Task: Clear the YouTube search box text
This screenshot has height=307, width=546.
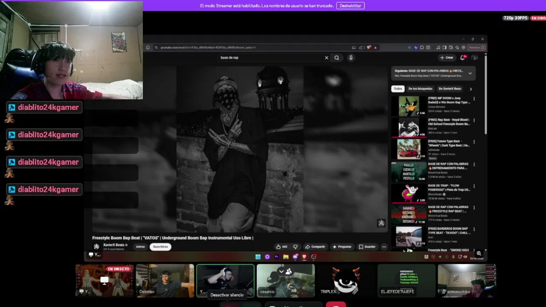Action: point(327,58)
